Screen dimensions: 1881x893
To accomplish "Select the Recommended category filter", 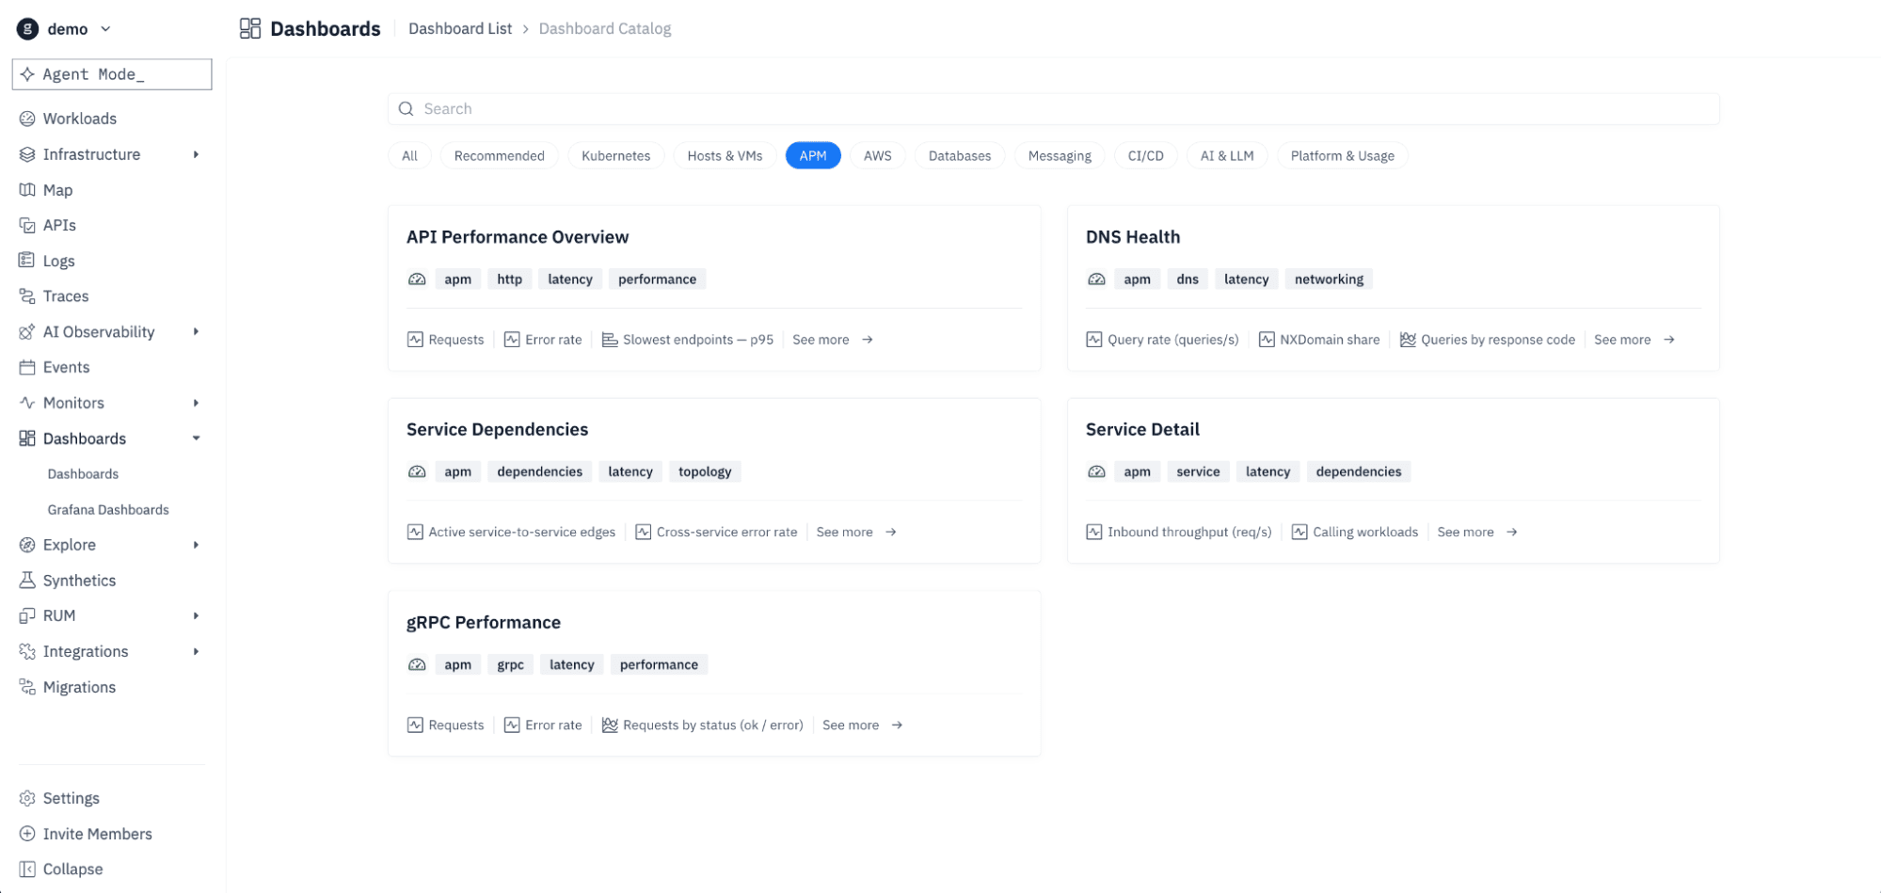I will (x=499, y=156).
